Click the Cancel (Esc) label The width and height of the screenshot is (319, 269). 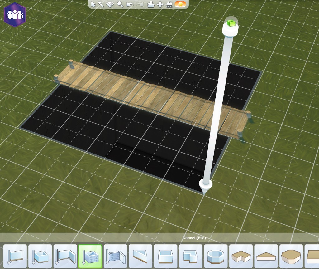click(194, 238)
